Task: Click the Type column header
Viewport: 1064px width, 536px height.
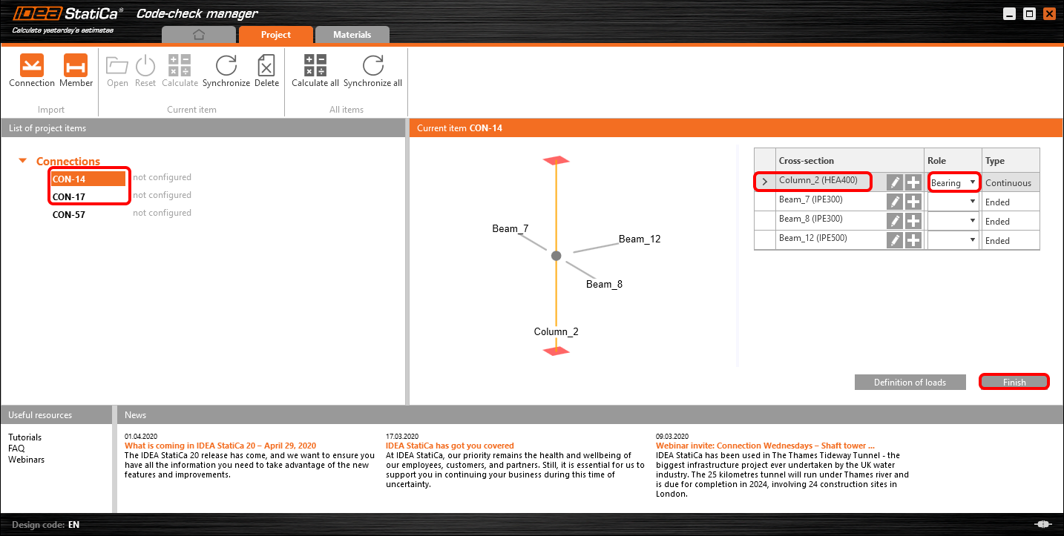Action: 1011,161
